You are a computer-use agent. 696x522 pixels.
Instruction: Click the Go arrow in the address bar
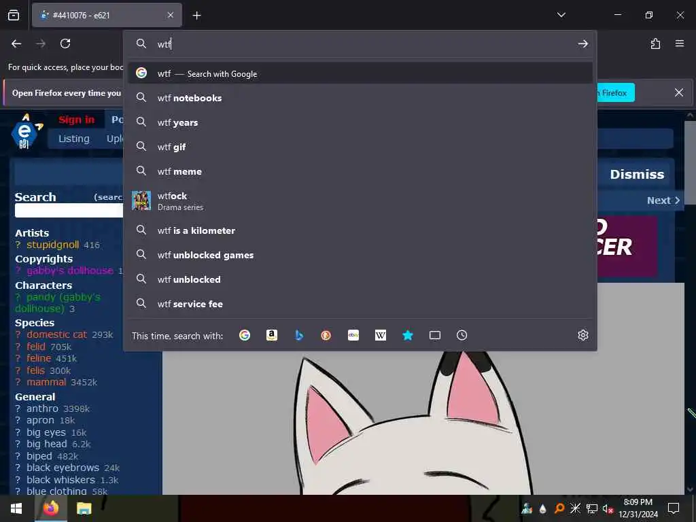click(582, 43)
